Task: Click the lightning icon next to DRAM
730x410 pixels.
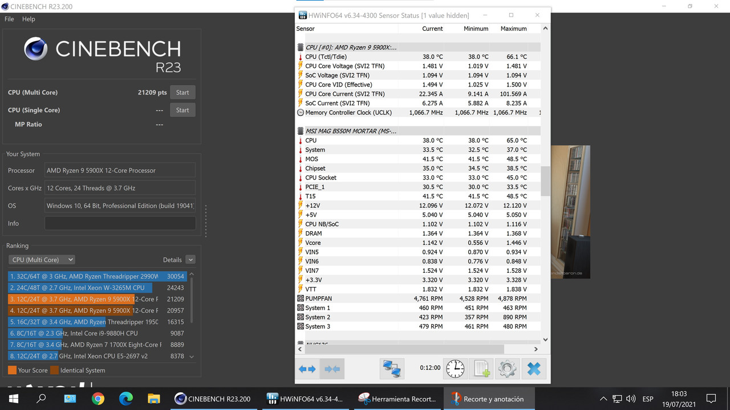Action: click(x=301, y=233)
